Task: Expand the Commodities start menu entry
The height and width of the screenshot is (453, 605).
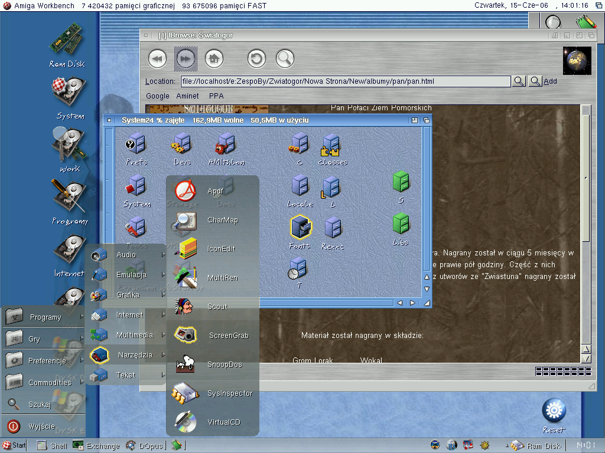Action: point(44,382)
